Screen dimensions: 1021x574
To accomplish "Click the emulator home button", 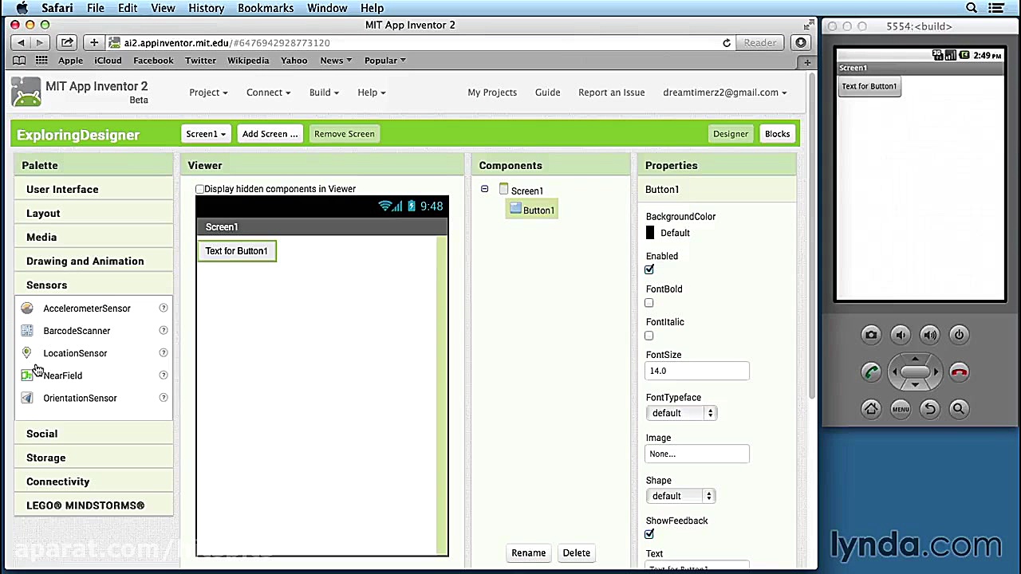I will (x=871, y=409).
